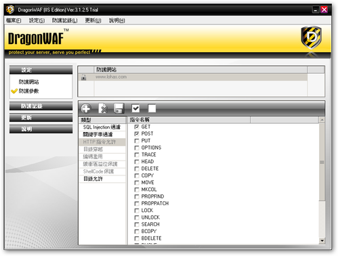Enable the DELETE checkbox
Image resolution: width=338 pixels, height=256 pixels.
click(137, 169)
